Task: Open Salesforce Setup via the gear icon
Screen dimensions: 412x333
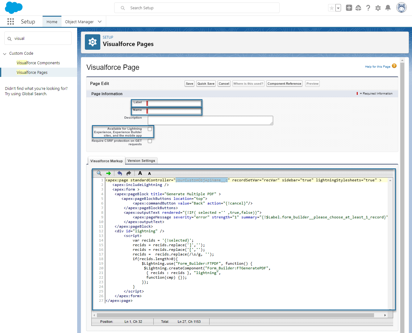Action: point(378,8)
